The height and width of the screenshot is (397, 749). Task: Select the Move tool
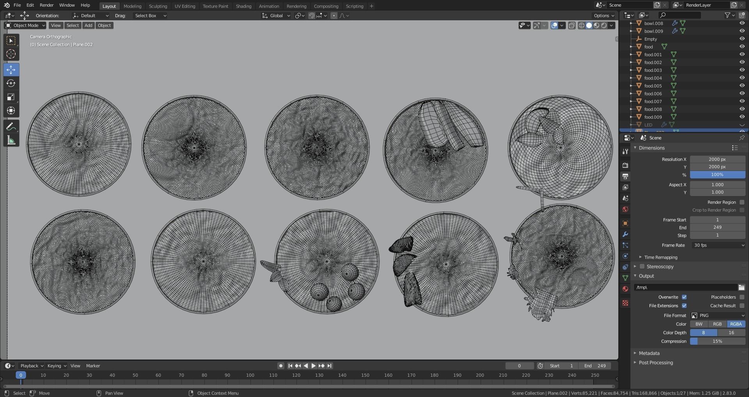(x=11, y=70)
